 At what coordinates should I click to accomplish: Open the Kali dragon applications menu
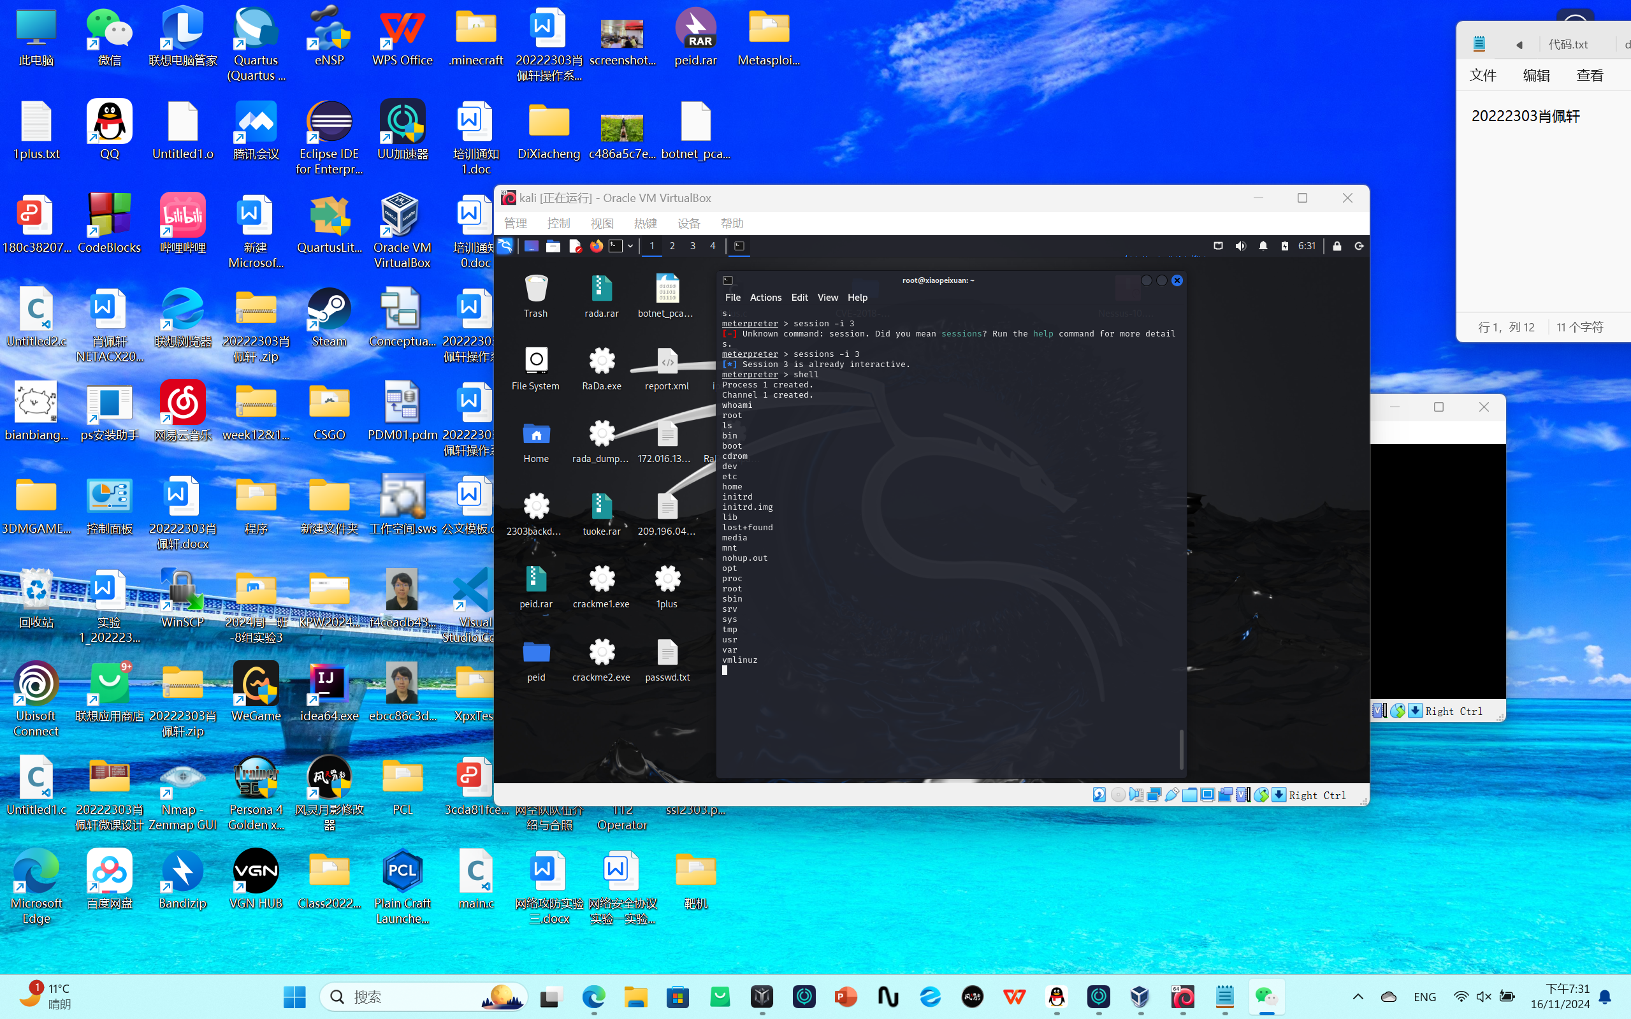pyautogui.click(x=505, y=246)
